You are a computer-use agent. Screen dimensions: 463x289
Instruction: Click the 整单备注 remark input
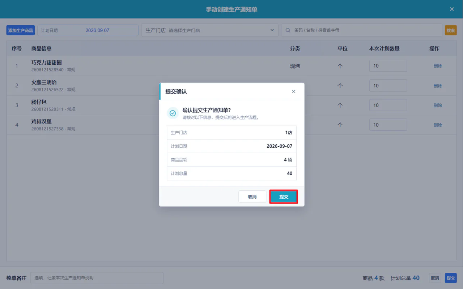[97, 278]
